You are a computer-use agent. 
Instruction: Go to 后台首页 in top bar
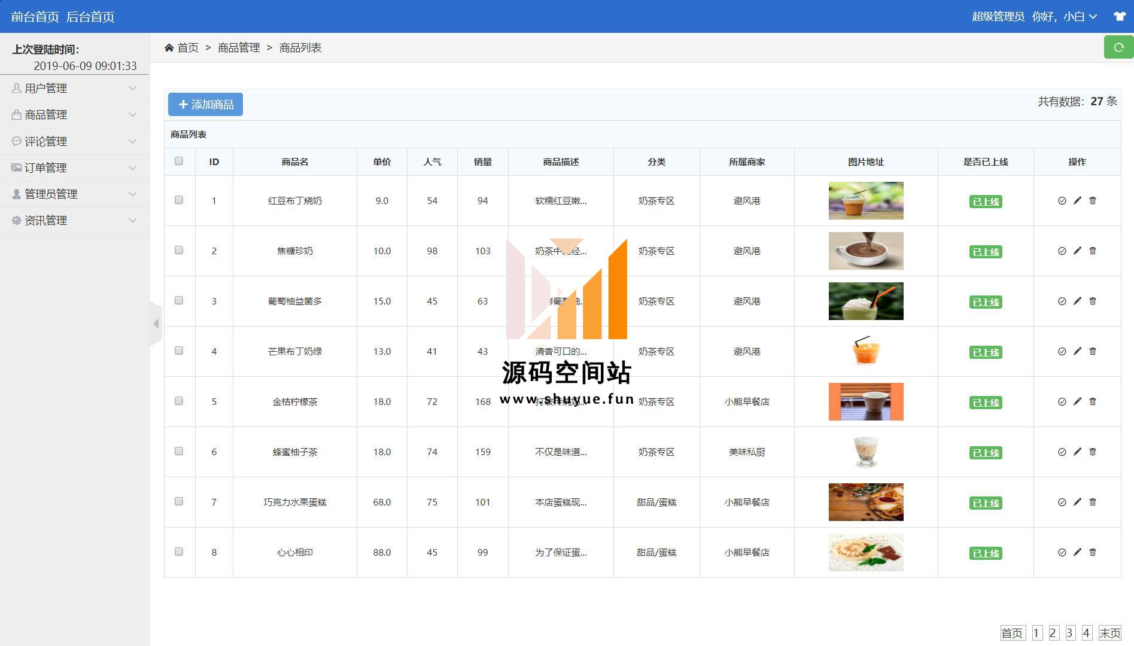[90, 17]
